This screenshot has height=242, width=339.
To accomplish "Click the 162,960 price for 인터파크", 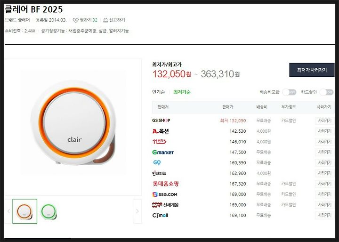I will click(x=238, y=173).
